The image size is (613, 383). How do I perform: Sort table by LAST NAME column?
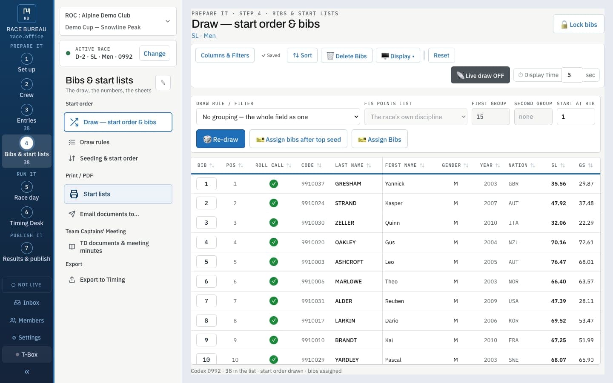(x=353, y=165)
